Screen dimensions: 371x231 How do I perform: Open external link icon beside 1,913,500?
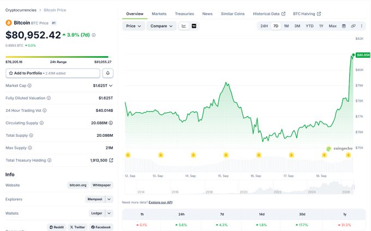(x=111, y=160)
